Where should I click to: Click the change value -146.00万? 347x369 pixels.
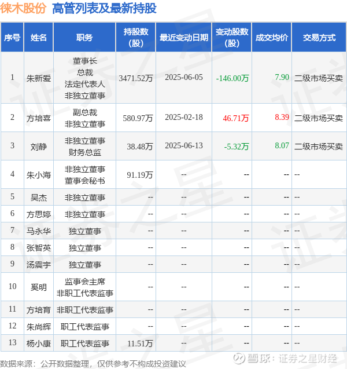click(x=232, y=78)
